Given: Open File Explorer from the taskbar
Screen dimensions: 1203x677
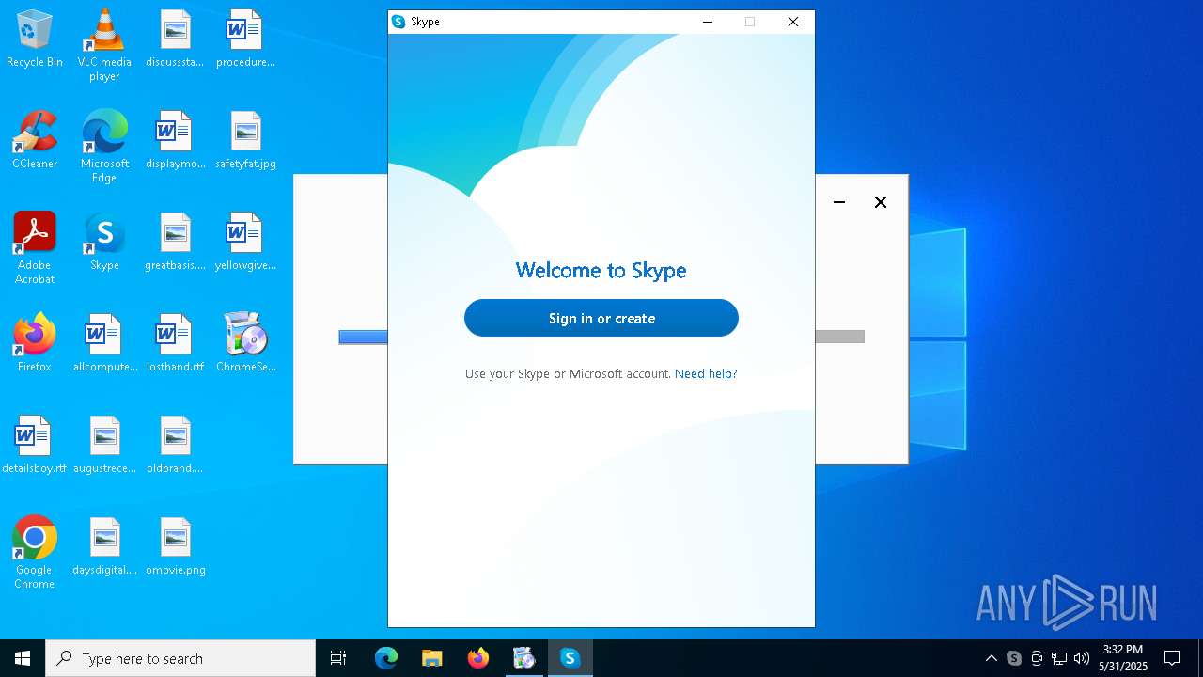Looking at the screenshot, I should 432,658.
